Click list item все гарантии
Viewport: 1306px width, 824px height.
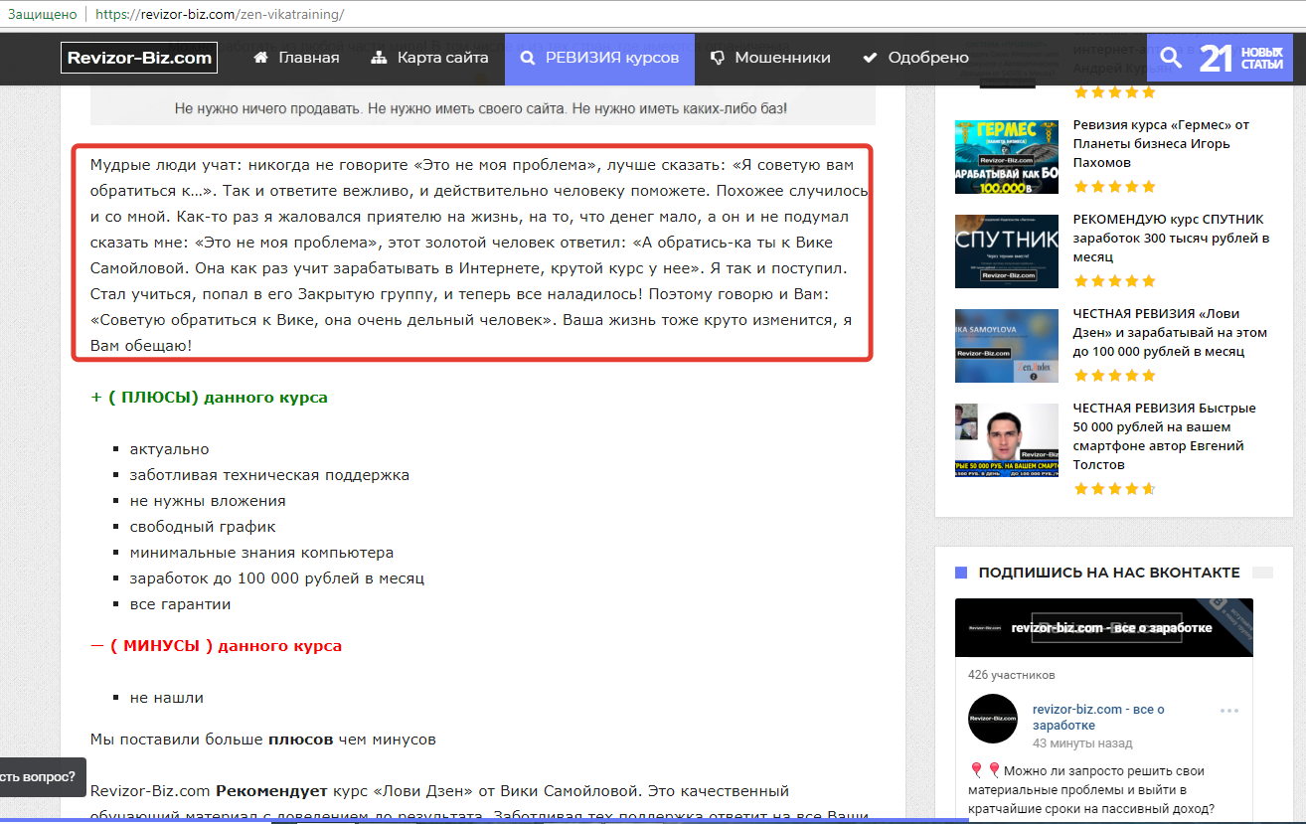point(180,604)
